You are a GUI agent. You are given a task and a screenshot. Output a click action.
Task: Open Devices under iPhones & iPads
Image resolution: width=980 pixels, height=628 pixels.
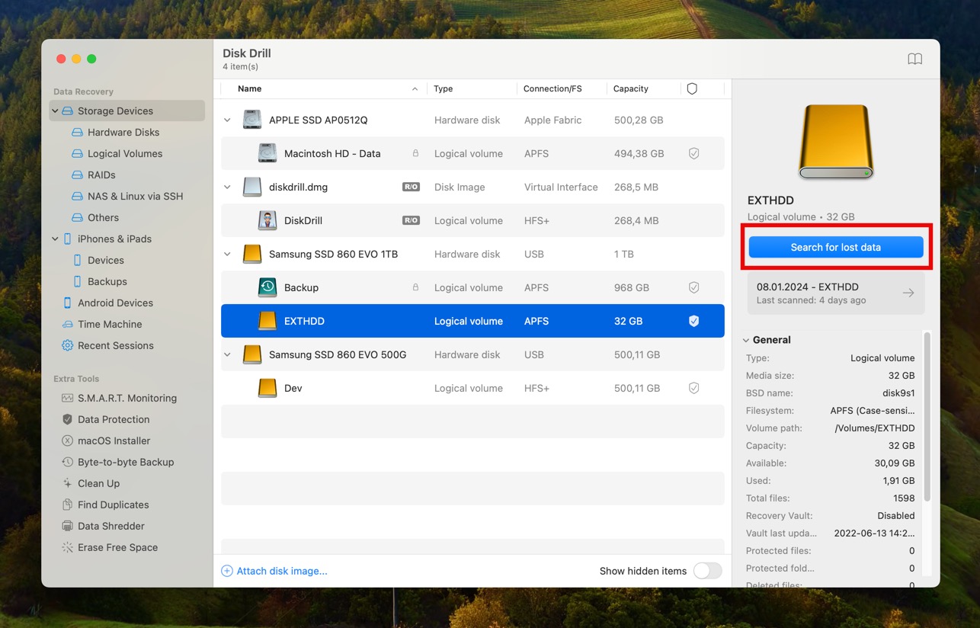pos(105,260)
